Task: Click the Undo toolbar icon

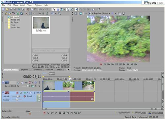Action: pyautogui.click(x=41, y=9)
